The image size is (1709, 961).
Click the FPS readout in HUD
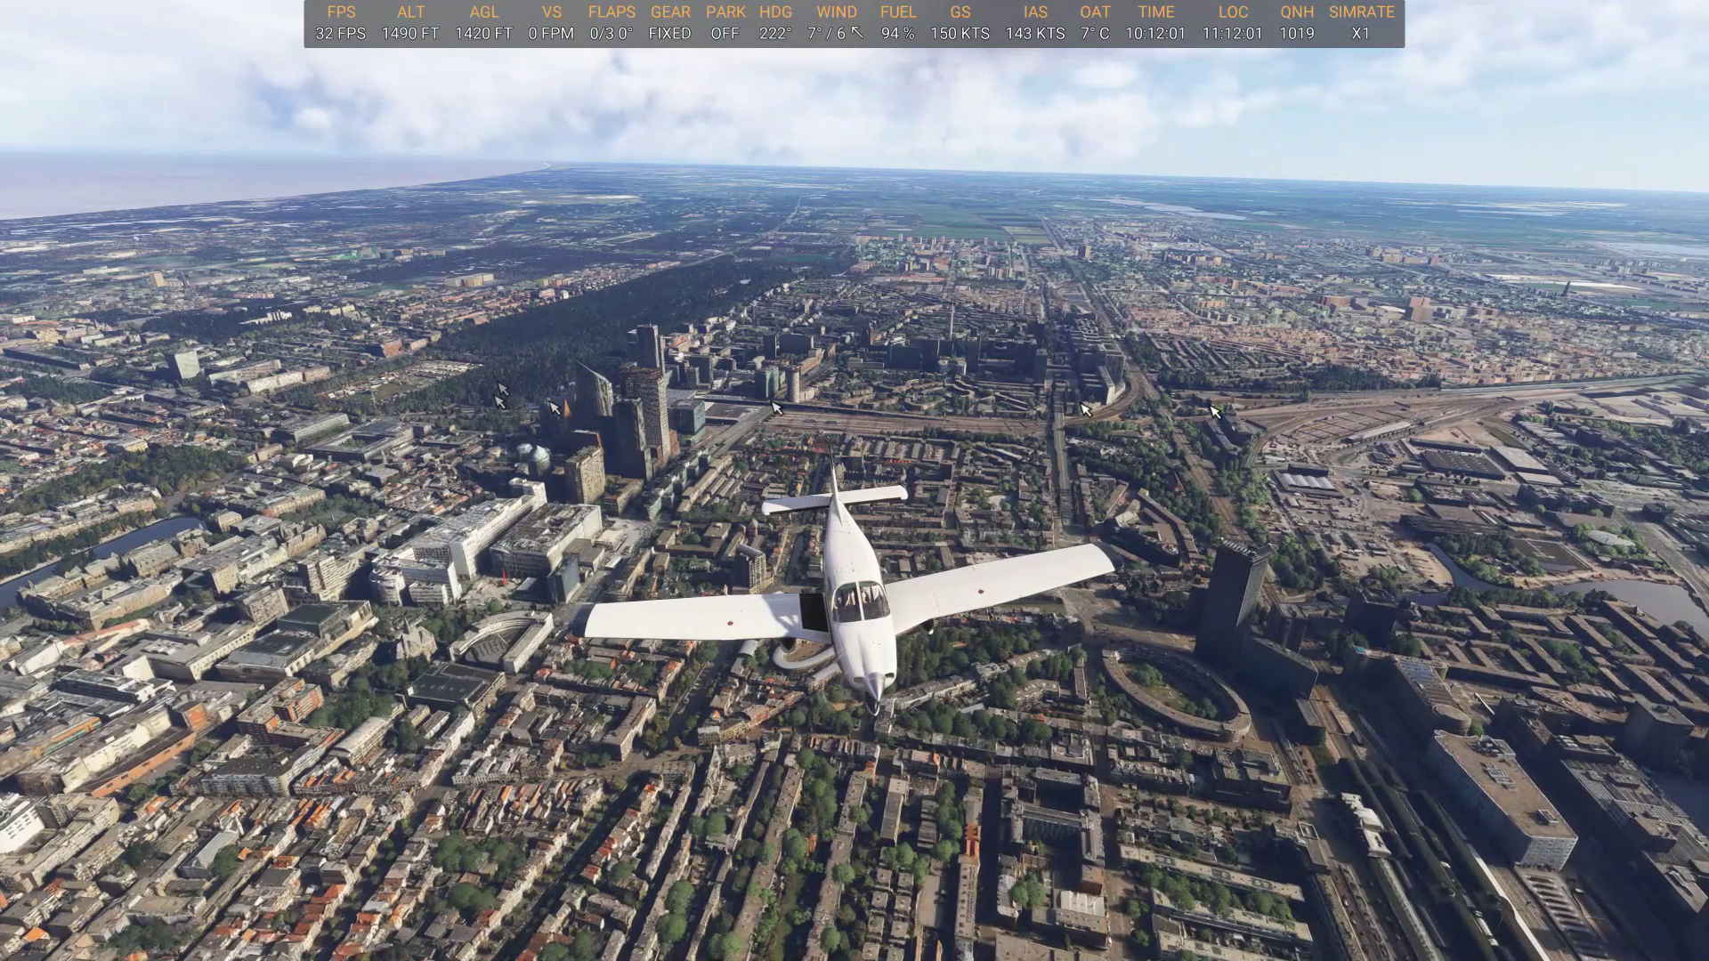pos(340,33)
